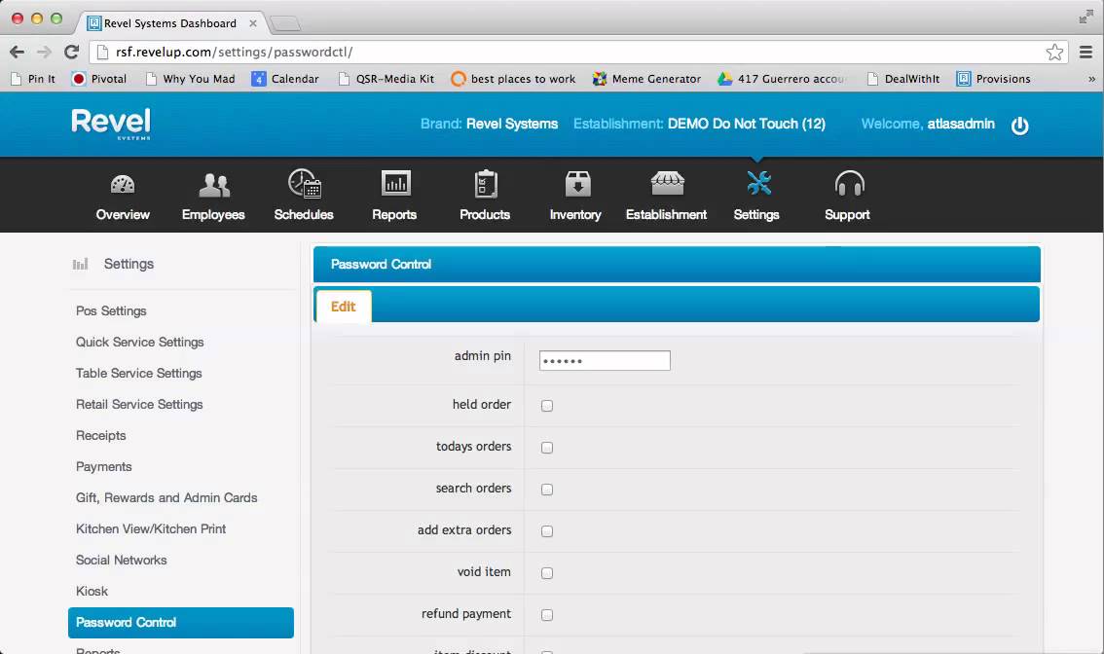Open the Inventory box icon
The height and width of the screenshot is (654, 1104).
pyautogui.click(x=576, y=184)
